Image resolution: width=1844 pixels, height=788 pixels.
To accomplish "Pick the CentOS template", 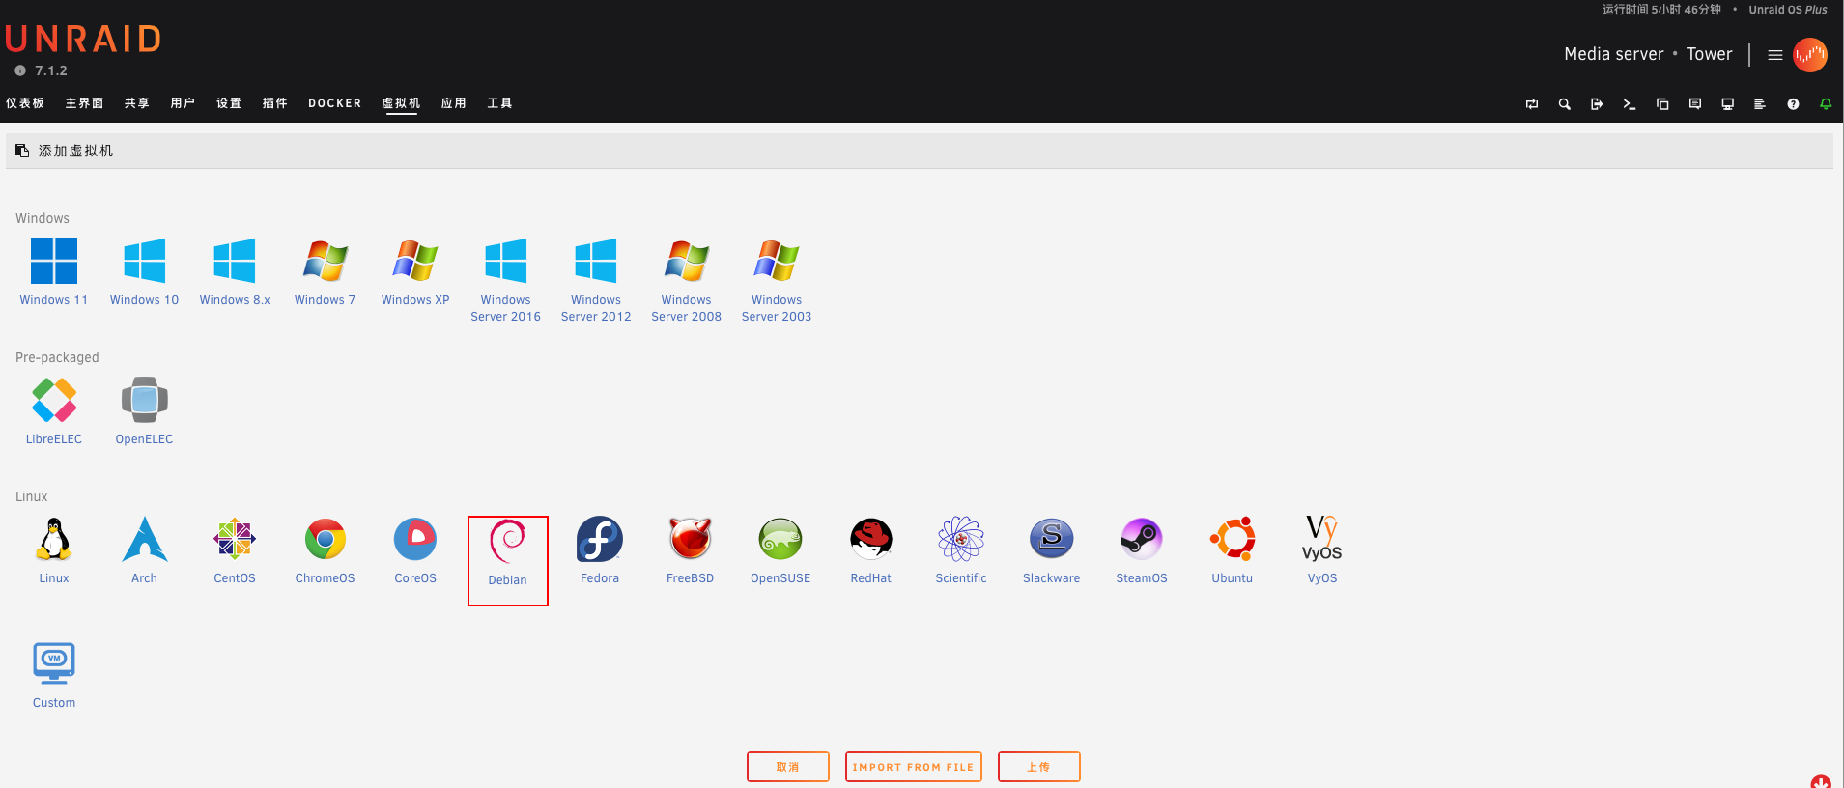I will coord(235,549).
